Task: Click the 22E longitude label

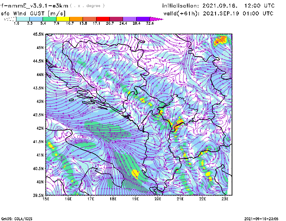Action: [x=202, y=199]
